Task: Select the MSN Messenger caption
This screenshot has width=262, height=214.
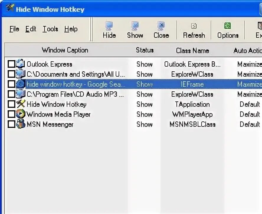Action: (50, 124)
